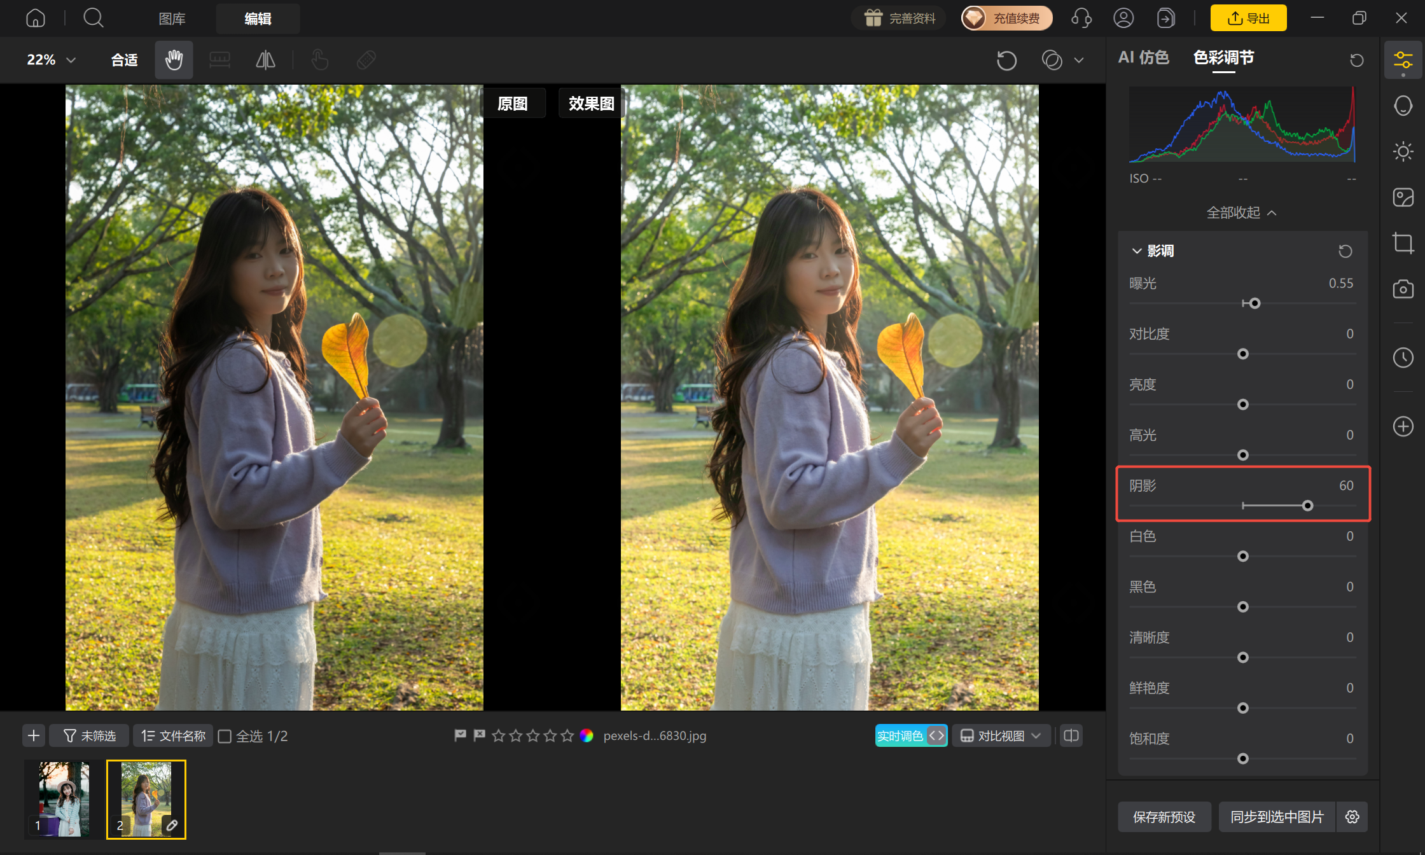
Task: Click the 阴影 slider handle
Action: (x=1307, y=506)
